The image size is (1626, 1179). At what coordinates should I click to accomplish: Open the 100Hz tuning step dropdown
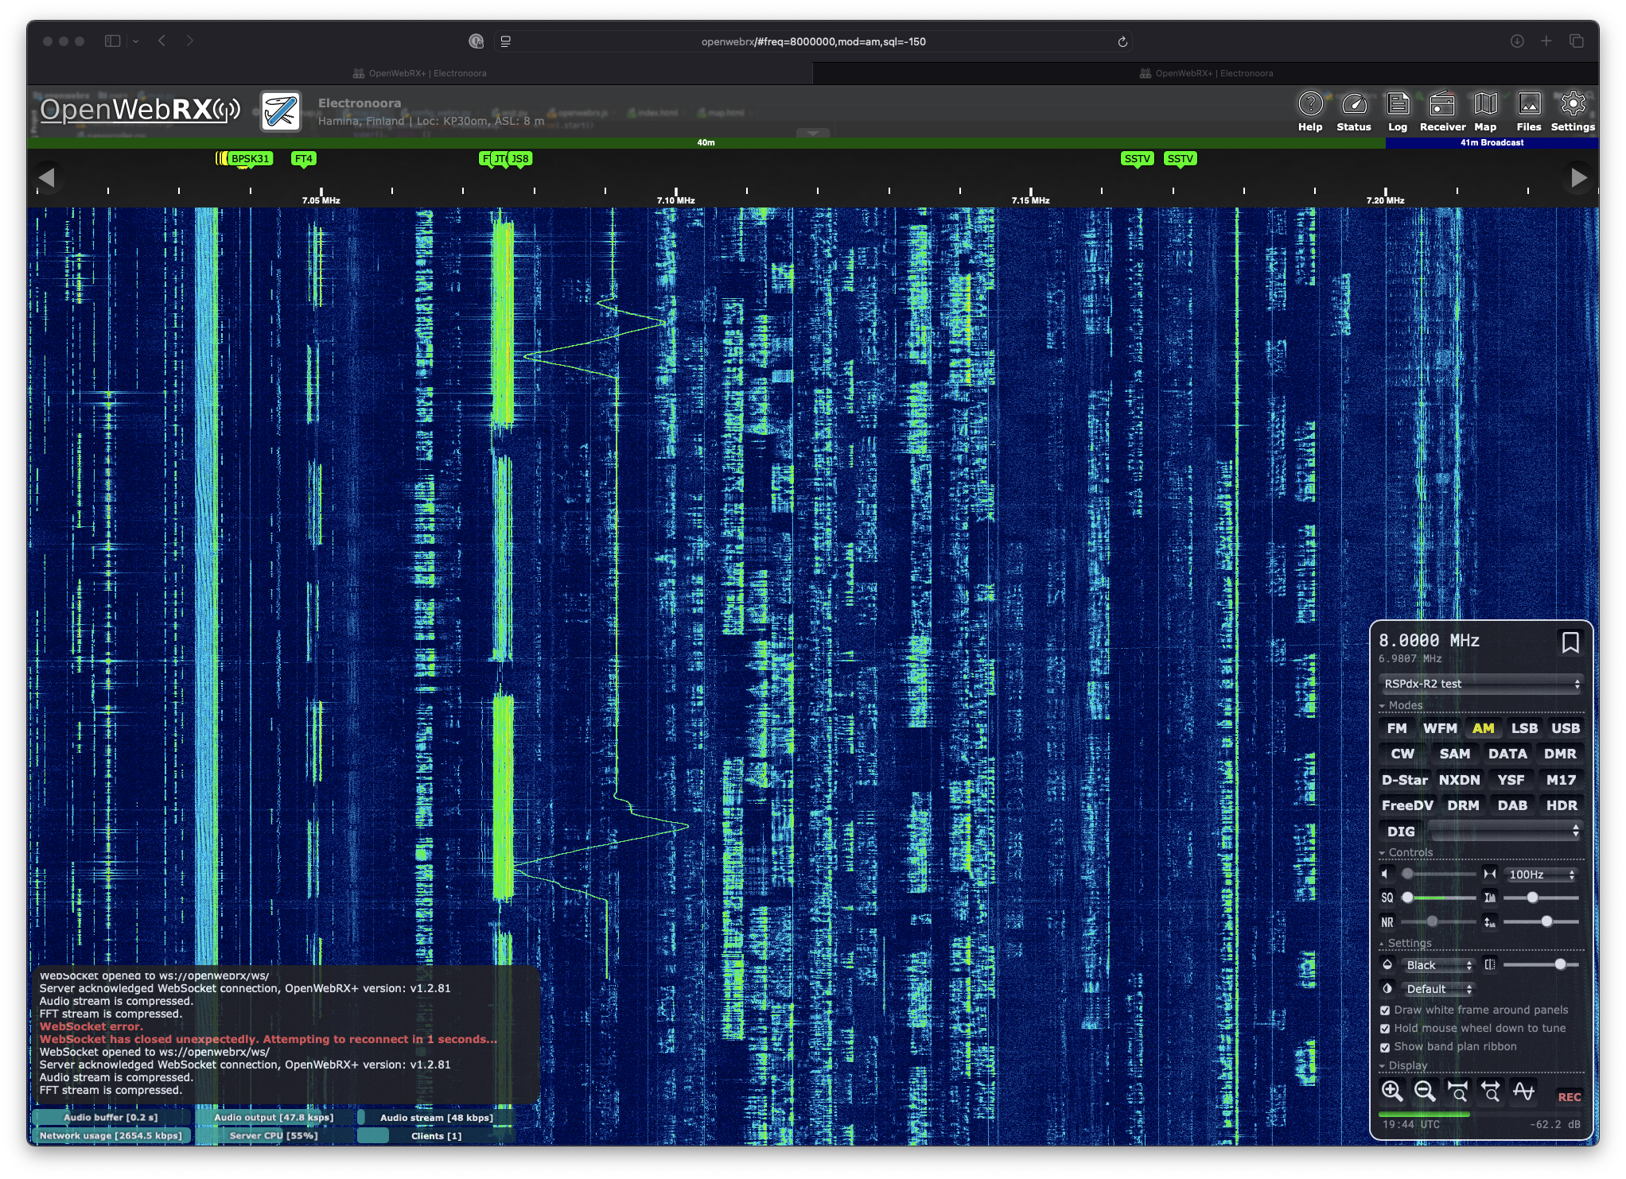click(x=1540, y=875)
